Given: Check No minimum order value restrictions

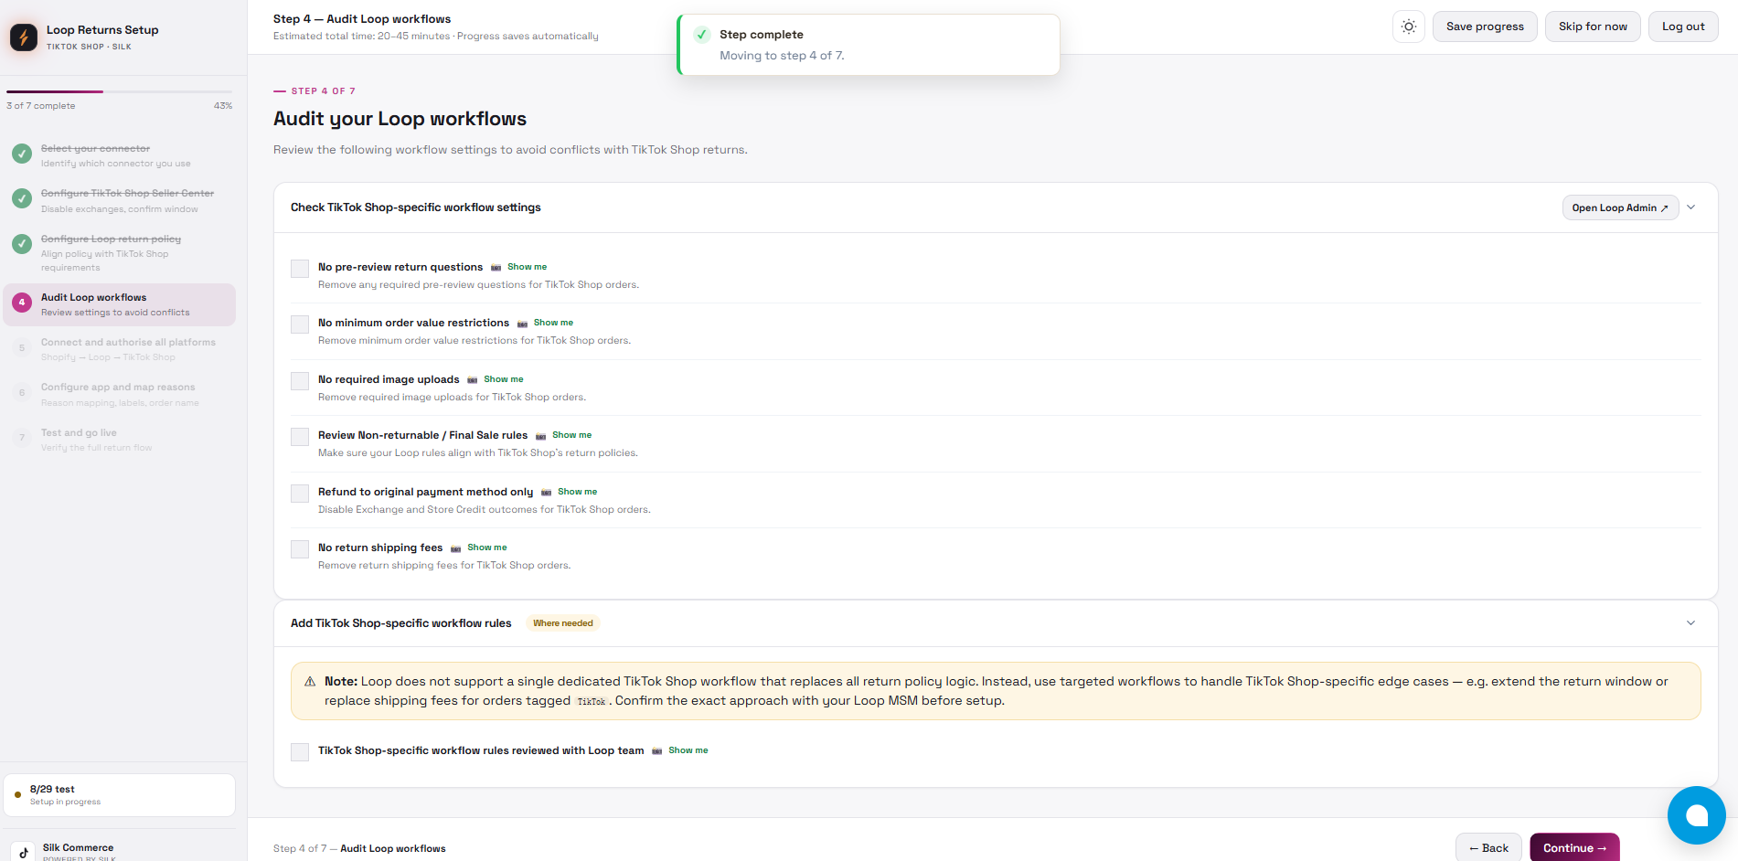Looking at the screenshot, I should [x=300, y=324].
